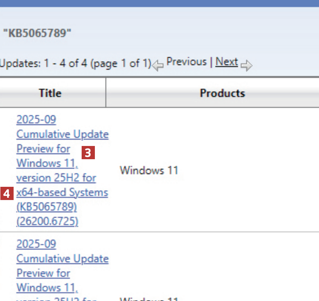This screenshot has width=319, height=301.
Task: Click "(26200.6725)" build number in first update link
Action: 47,221
